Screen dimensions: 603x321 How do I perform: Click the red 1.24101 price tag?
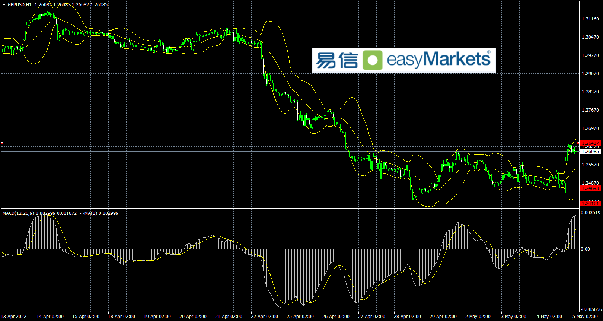(x=590, y=203)
